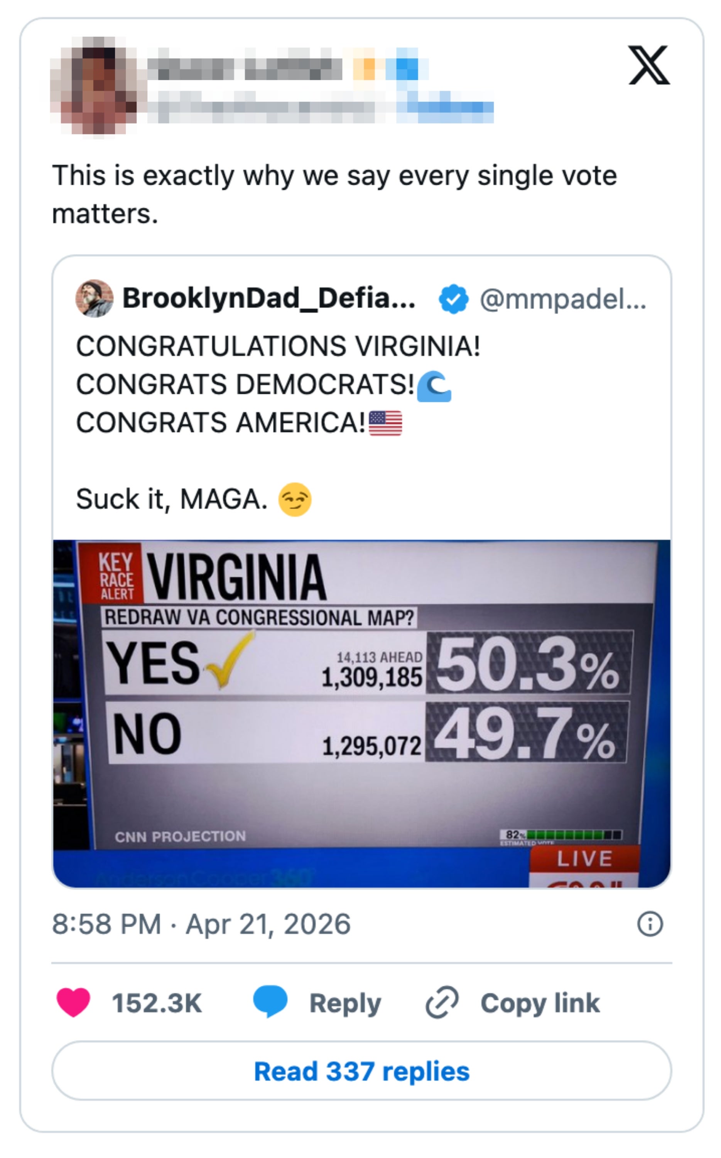Open BrooklynDad's small profile avatar
This screenshot has height=1158, width=721.
coord(95,299)
